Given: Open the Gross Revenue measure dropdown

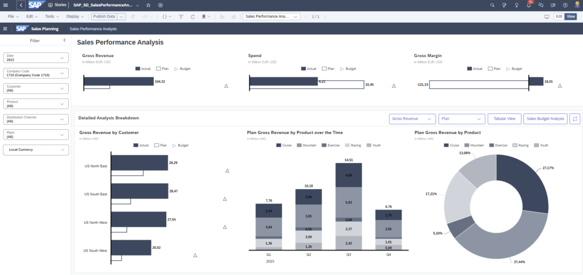Looking at the screenshot, I should (413, 118).
